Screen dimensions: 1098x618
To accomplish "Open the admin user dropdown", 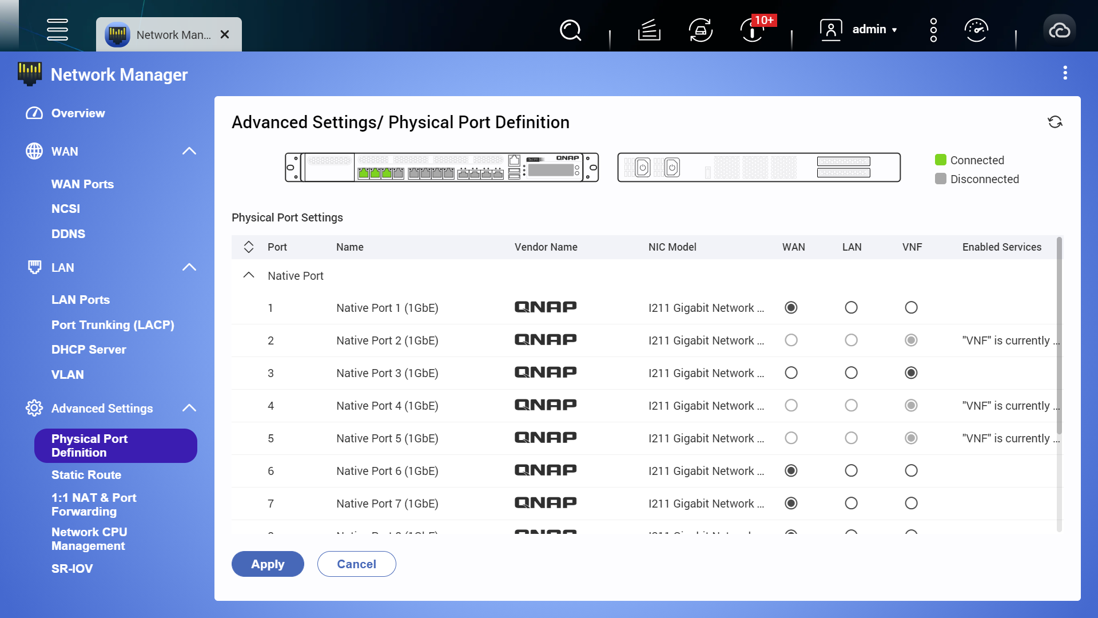I will [874, 29].
